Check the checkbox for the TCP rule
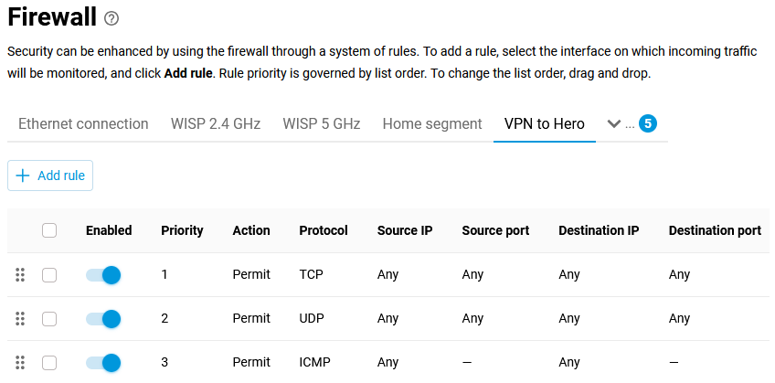This screenshot has height=383, width=775. (x=49, y=274)
